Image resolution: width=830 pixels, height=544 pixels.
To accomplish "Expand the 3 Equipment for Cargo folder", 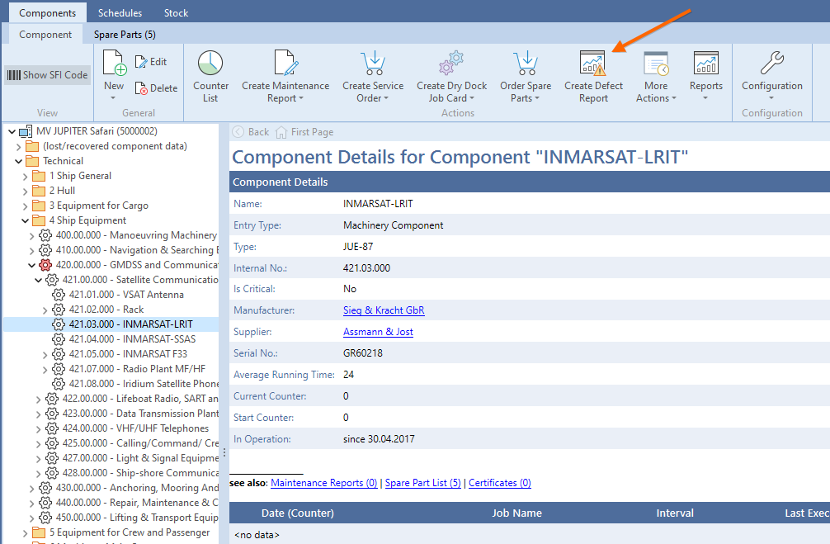I will [25, 206].
